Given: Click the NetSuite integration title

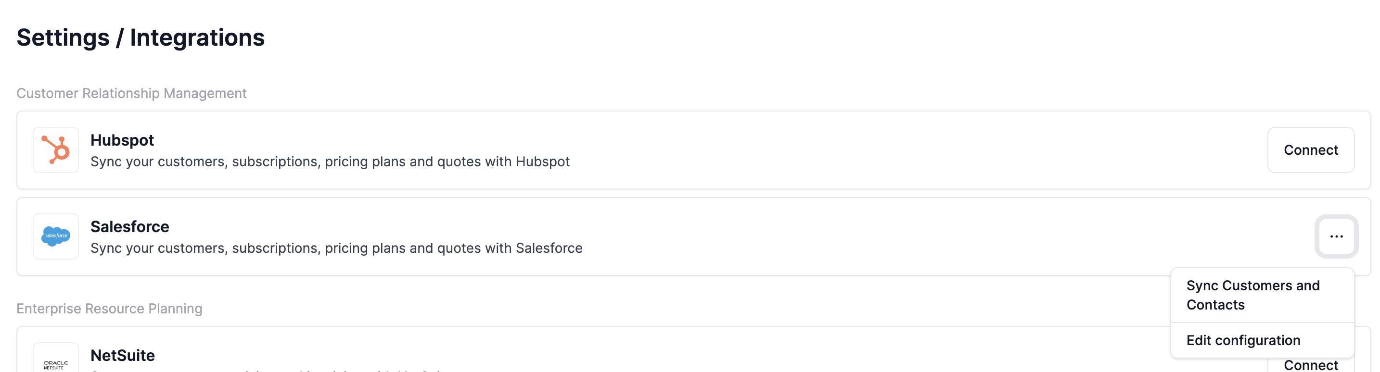Looking at the screenshot, I should (123, 355).
